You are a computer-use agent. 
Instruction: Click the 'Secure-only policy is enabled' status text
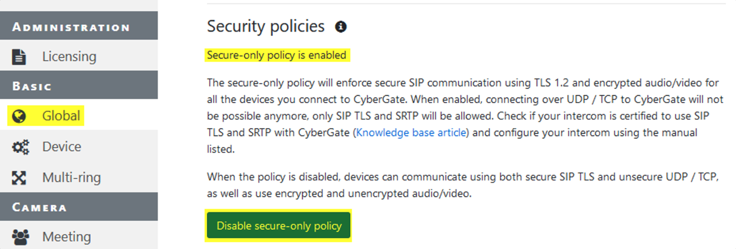point(277,55)
